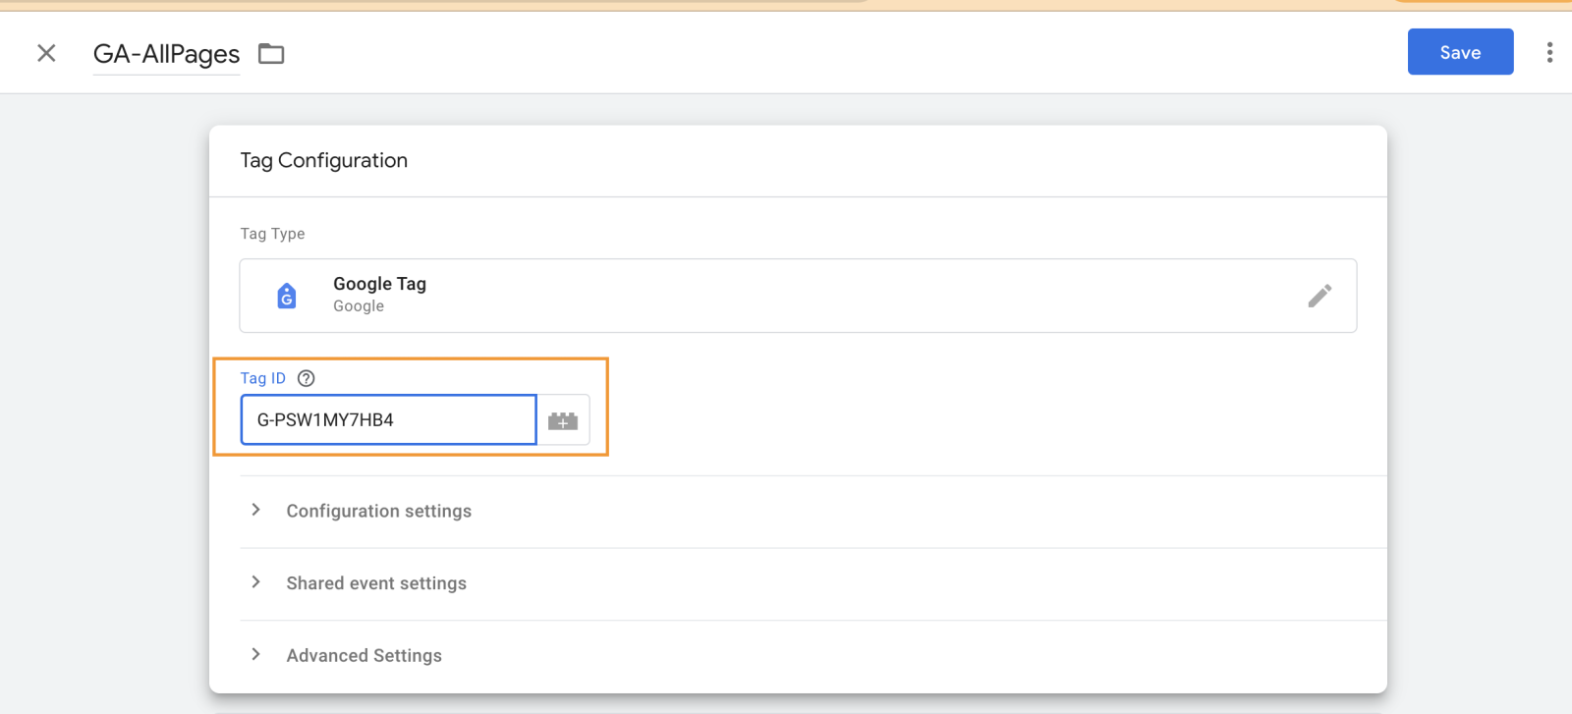
Task: Click the Configuration settings label
Action: coord(379,511)
